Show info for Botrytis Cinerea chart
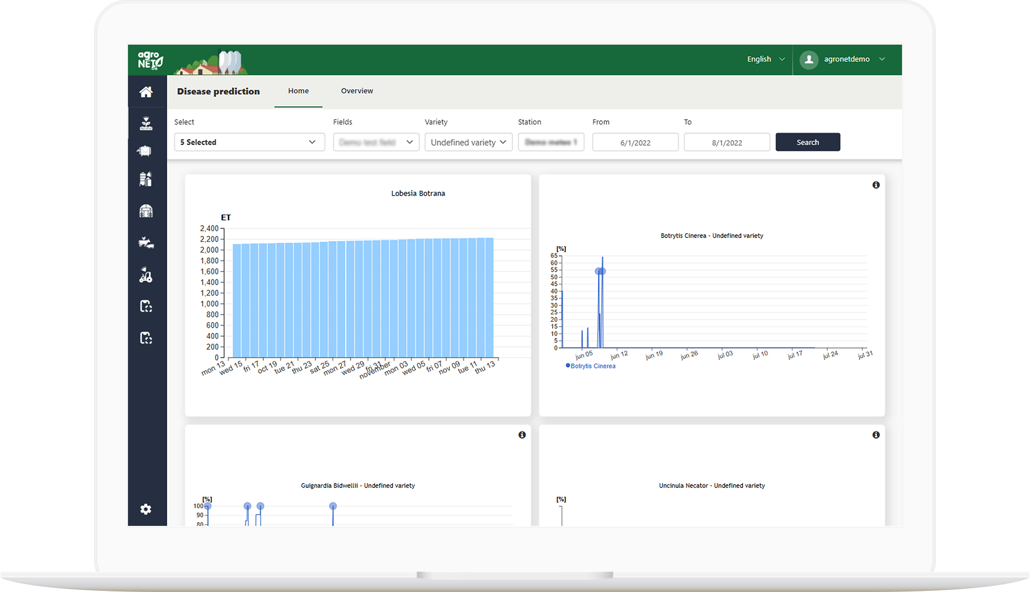Screen dimensions: 1030x592 [876, 185]
